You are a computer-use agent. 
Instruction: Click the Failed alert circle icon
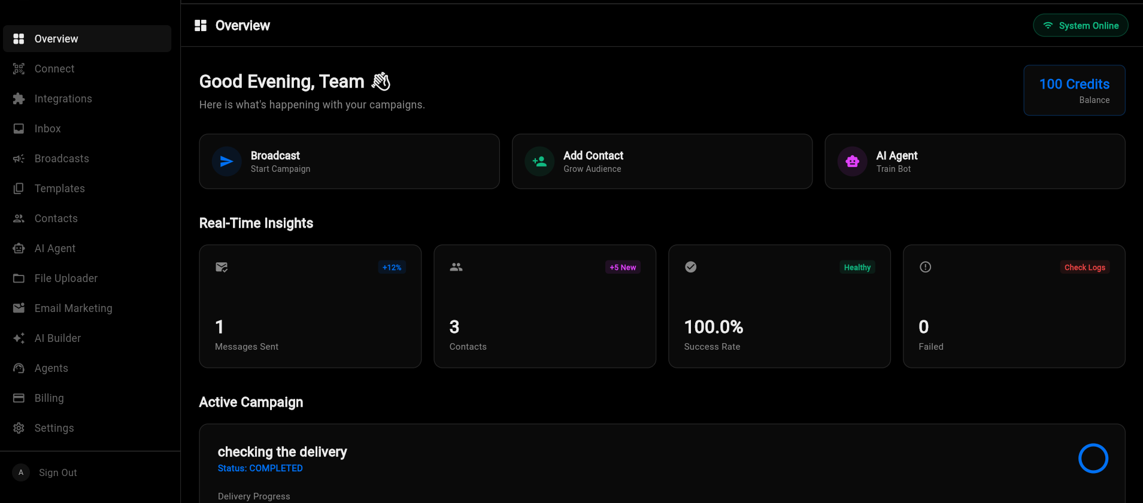(x=925, y=267)
